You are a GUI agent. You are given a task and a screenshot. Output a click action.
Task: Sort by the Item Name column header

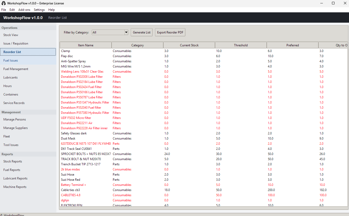pos(86,45)
